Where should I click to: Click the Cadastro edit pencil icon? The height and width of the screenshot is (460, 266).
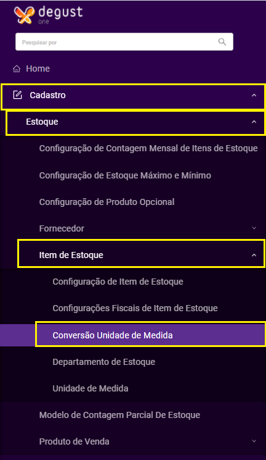coord(18,95)
